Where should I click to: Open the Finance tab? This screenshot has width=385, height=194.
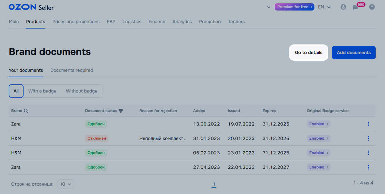pos(157,22)
